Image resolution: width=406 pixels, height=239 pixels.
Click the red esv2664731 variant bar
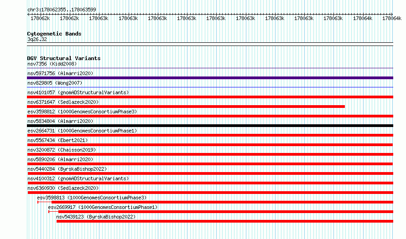(210, 135)
